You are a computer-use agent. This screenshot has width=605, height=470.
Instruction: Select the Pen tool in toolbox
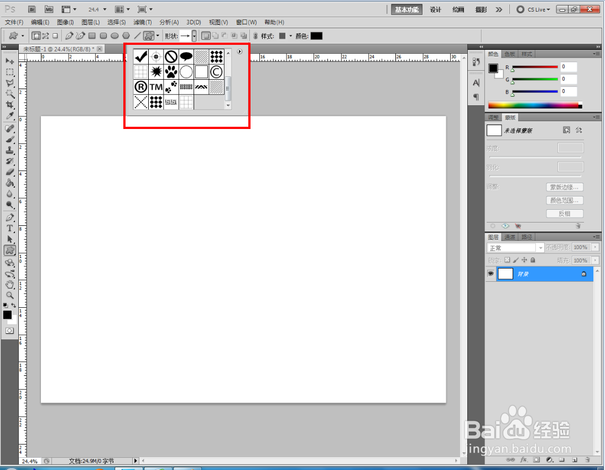9,218
